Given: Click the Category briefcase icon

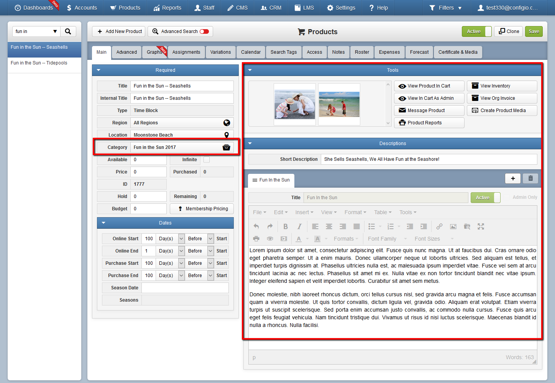Looking at the screenshot, I should pos(226,147).
